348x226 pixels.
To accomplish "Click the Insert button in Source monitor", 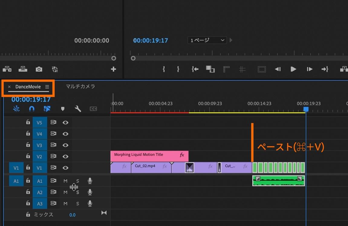I will coord(7,69).
